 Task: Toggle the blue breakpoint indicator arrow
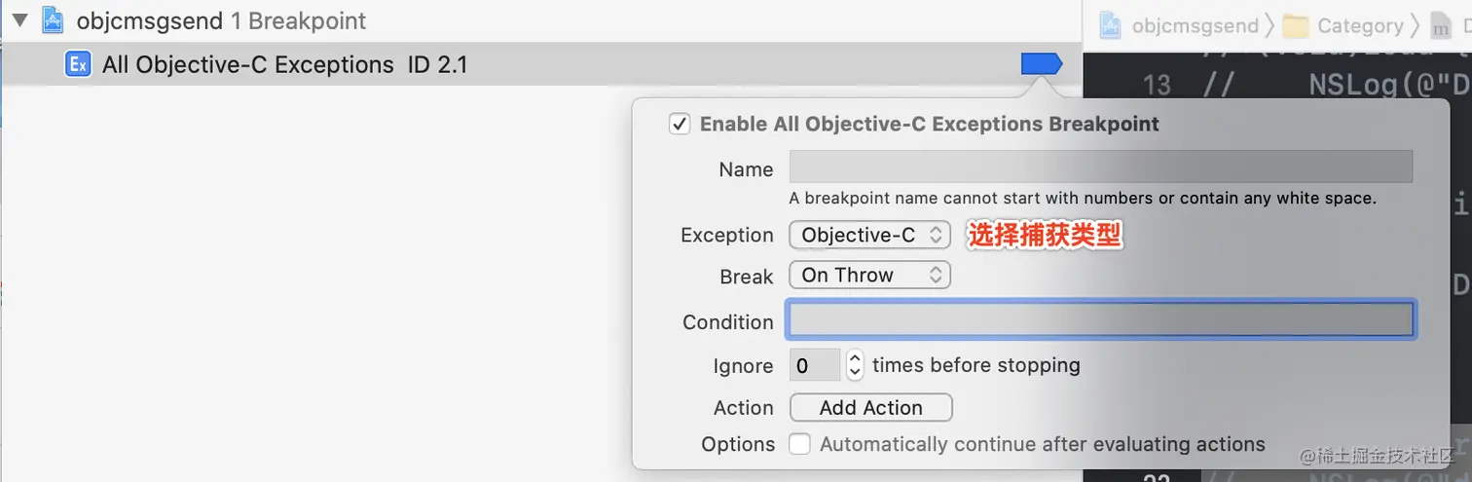1040,64
